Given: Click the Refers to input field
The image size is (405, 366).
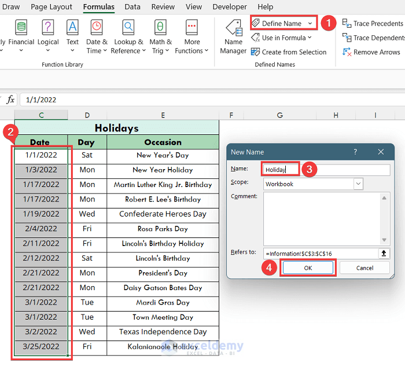Looking at the screenshot, I should (321, 254).
